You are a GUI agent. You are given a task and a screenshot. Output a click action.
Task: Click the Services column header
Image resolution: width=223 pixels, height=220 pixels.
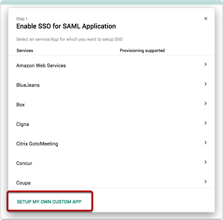click(25, 50)
